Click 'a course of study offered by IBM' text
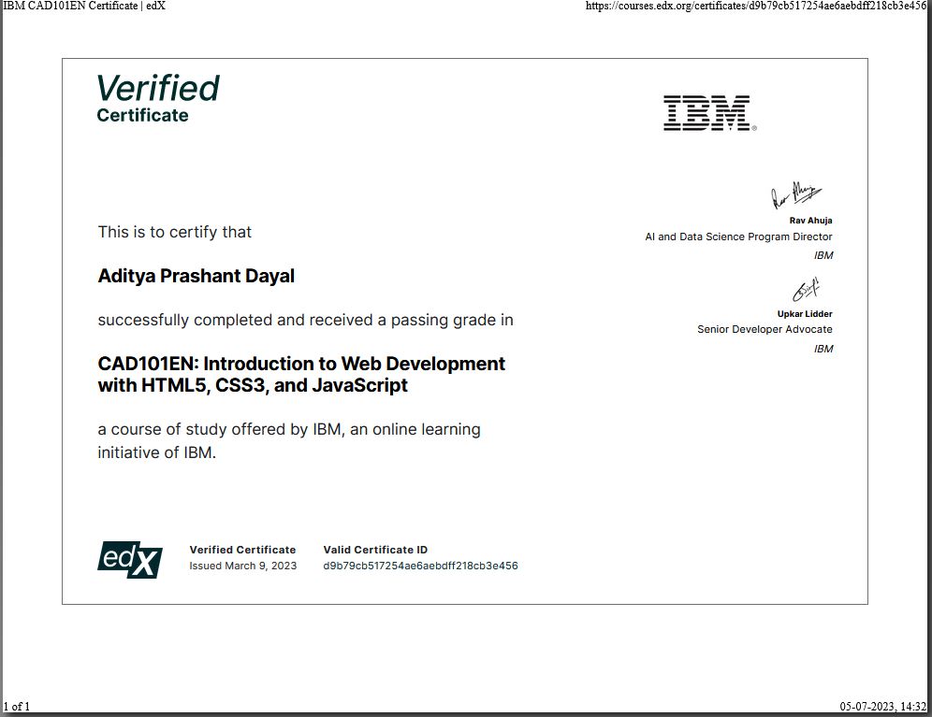Image resolution: width=932 pixels, height=717 pixels. point(289,441)
